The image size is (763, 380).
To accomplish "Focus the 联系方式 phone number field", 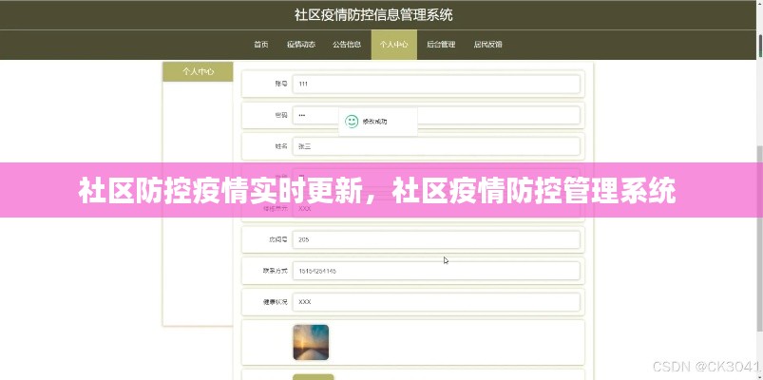I will point(436,271).
